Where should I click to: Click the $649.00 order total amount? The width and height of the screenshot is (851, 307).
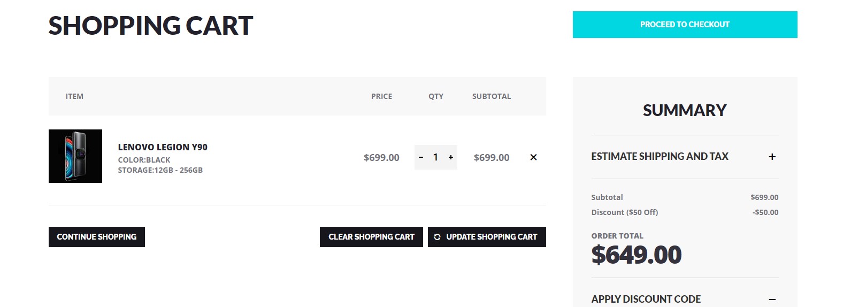637,255
